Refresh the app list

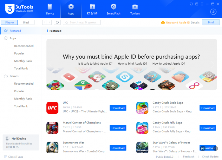(x=57, y=22)
